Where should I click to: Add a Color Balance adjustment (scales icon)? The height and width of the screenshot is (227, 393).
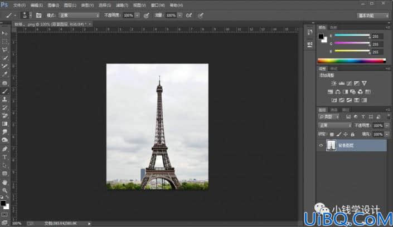click(x=338, y=92)
